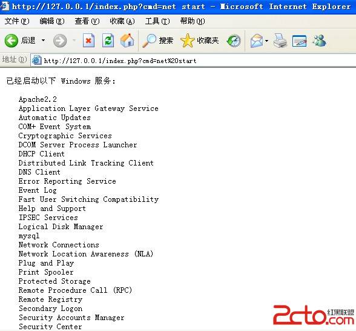Open the 工具(T) menu
356x331 pixels.
pos(157,21)
